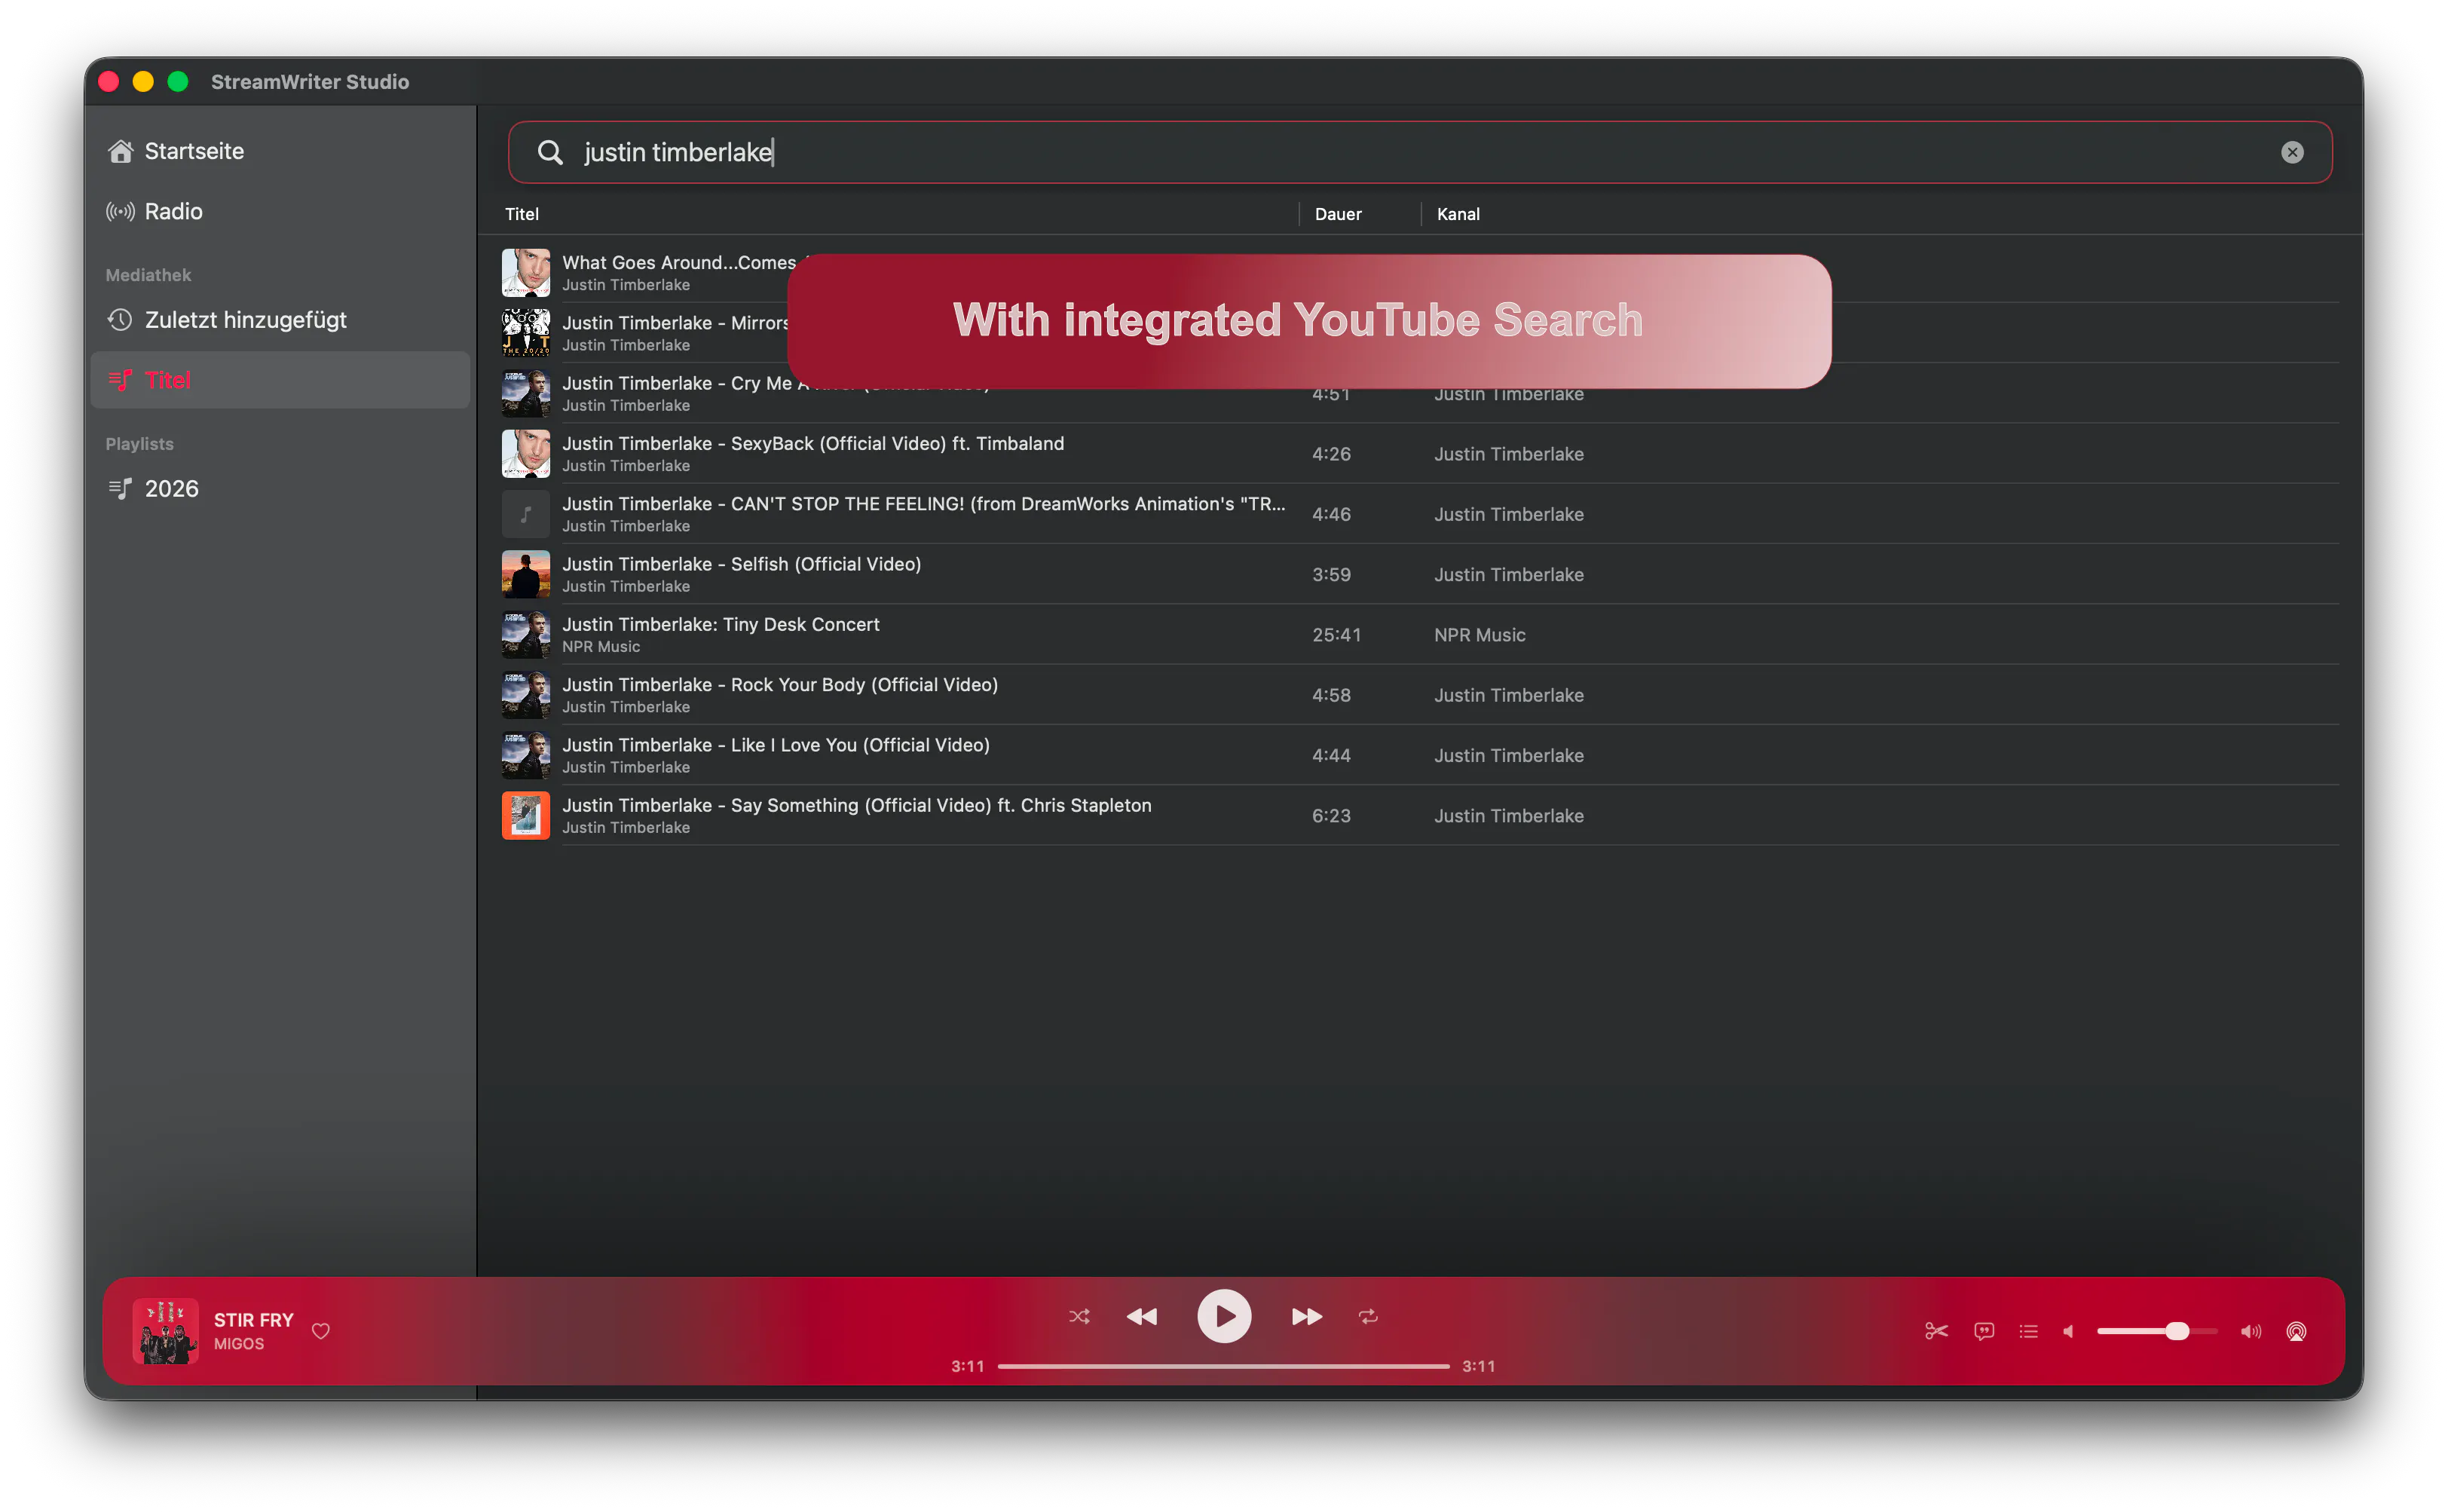
Task: Click Like I Love You thumbnail
Action: pos(526,755)
